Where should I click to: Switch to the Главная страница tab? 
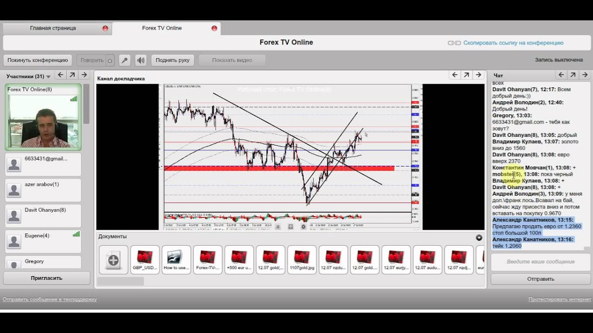click(53, 28)
